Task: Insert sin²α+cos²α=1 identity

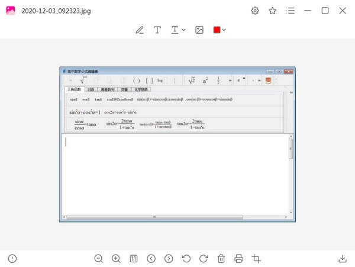Action: click(x=85, y=112)
